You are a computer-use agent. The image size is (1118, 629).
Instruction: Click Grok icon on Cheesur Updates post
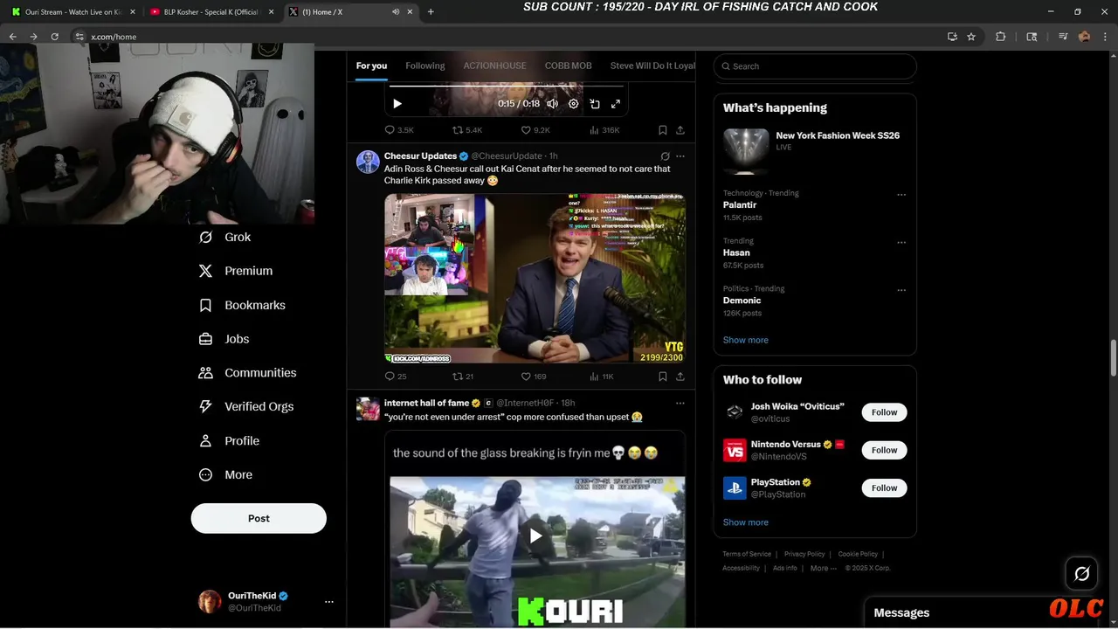(665, 156)
